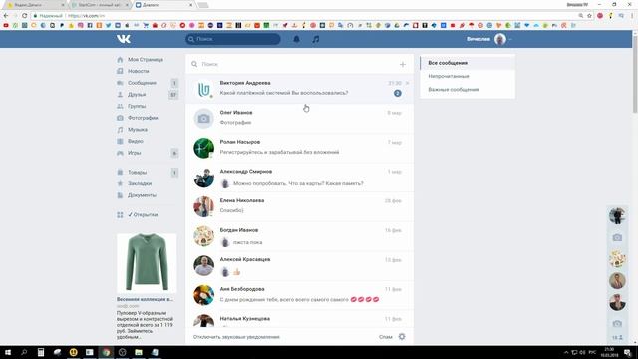Image resolution: width=638 pixels, height=359 pixels.
Task: Delete Виктория Андреева dialog with X
Action: click(x=408, y=83)
